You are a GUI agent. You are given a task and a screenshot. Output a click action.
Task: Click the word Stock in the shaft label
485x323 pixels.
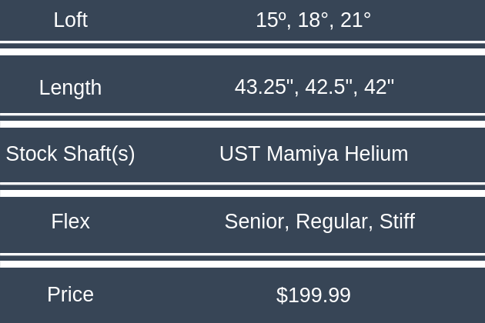click(x=31, y=154)
